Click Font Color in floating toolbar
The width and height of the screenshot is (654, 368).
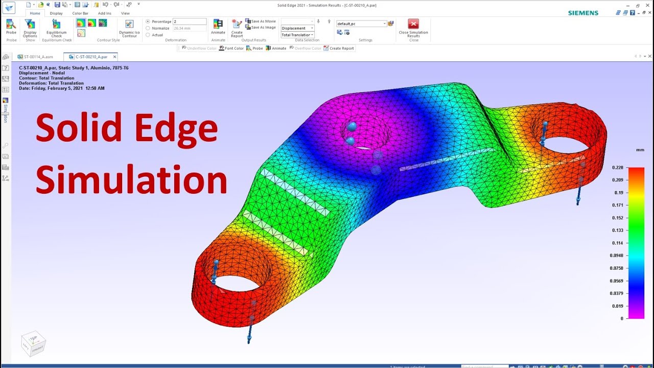point(231,48)
